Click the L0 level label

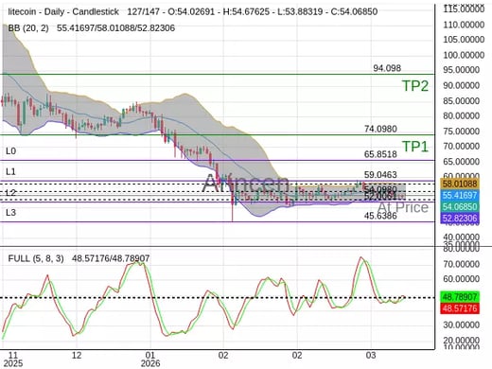(10, 151)
